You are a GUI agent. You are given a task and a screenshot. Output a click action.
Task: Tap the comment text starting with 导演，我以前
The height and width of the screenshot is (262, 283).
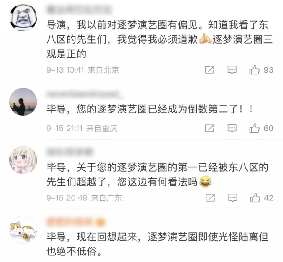[159, 39]
